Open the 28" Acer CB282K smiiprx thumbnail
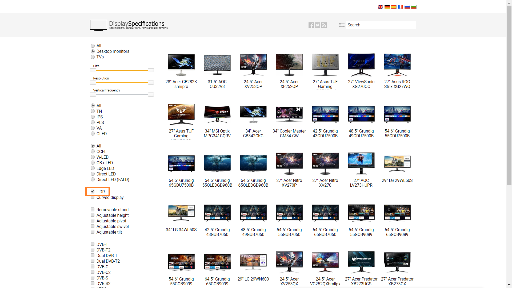 181,65
